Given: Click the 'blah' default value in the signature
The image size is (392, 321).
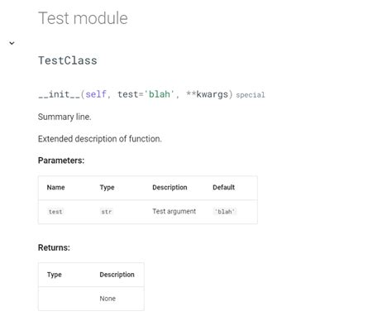Looking at the screenshot, I should point(159,94).
